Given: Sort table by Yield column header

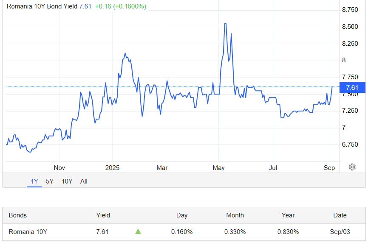Looking at the screenshot, I should pyautogui.click(x=103, y=215).
